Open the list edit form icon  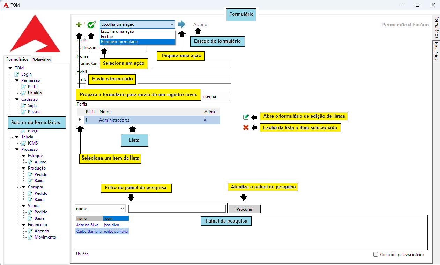(x=246, y=117)
